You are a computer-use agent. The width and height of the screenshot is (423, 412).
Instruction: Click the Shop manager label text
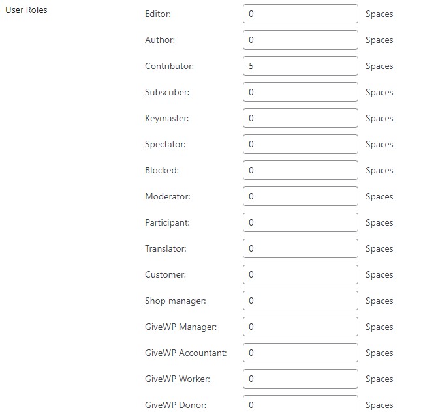pos(176,301)
